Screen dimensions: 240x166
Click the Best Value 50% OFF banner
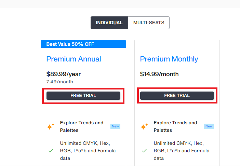[83, 44]
